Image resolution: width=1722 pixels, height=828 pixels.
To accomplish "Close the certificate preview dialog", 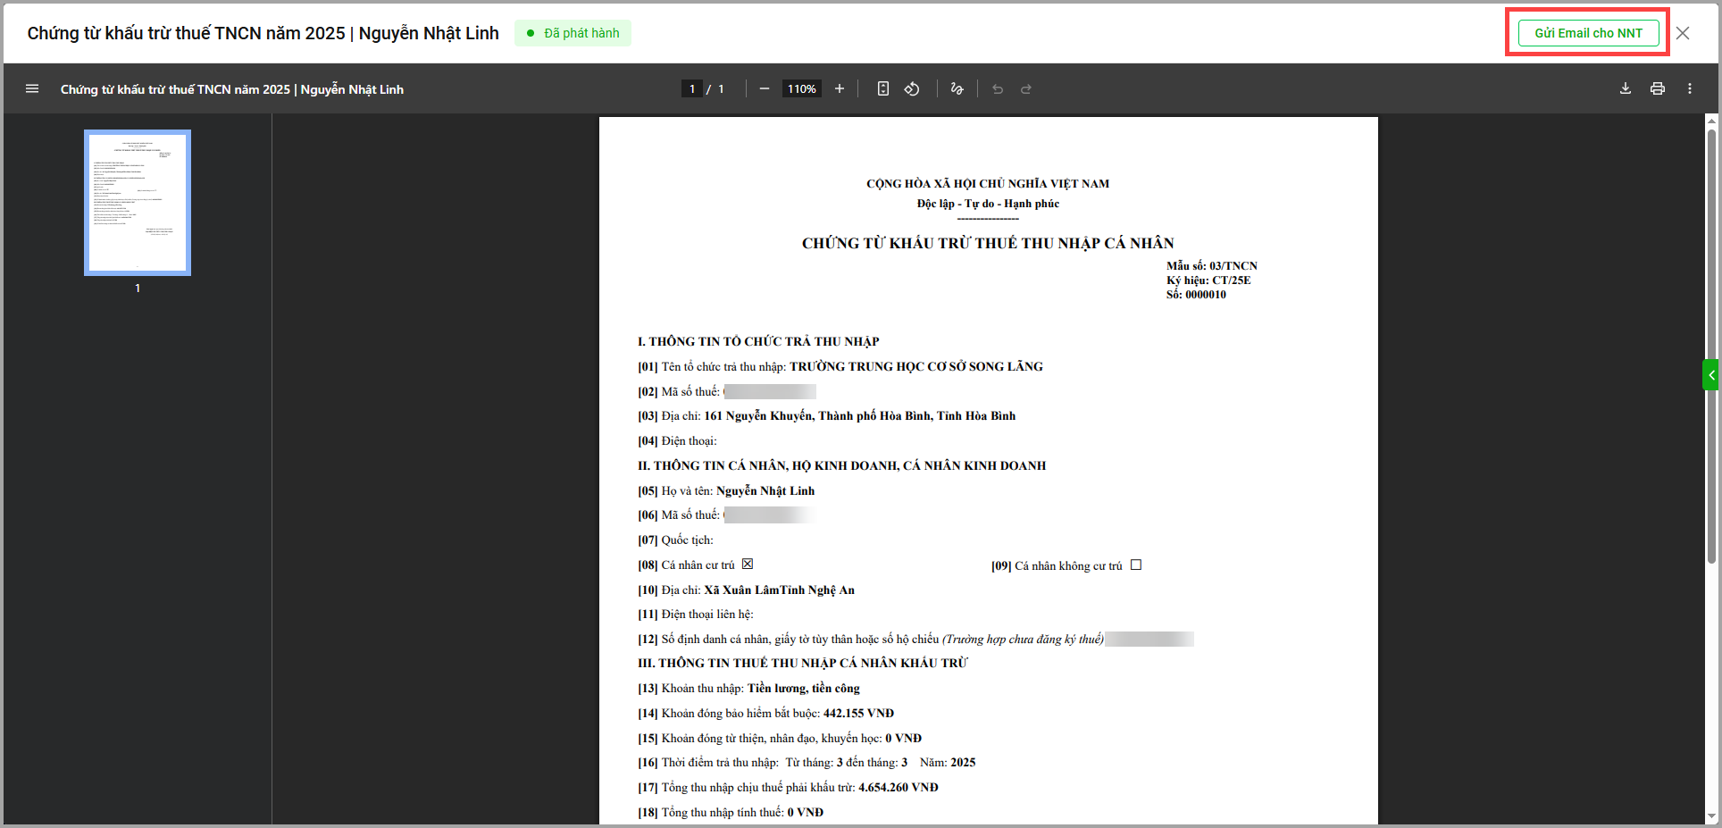I will (1683, 33).
